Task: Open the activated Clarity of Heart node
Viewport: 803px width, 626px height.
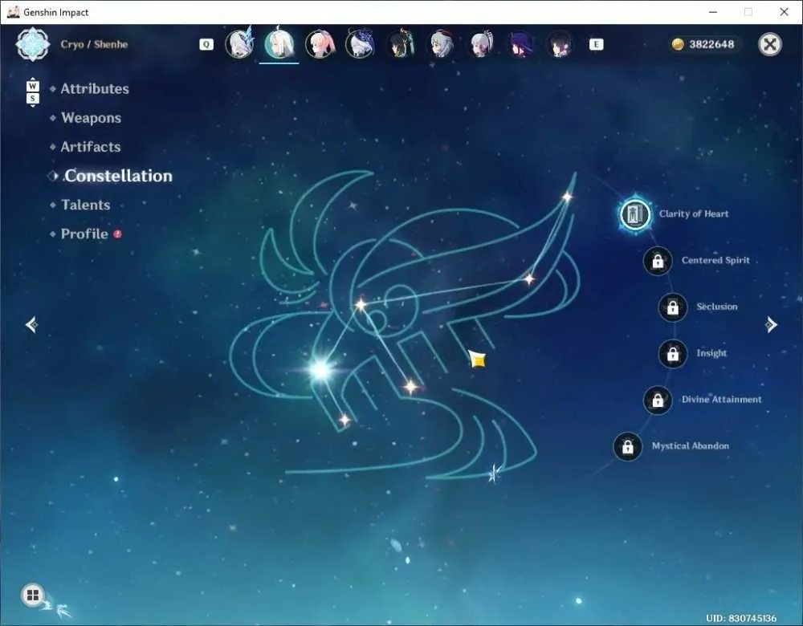Action: click(x=635, y=214)
